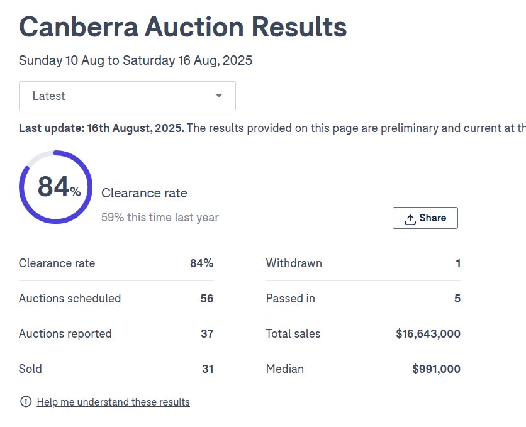Click the 'Passed in' row label

(291, 299)
